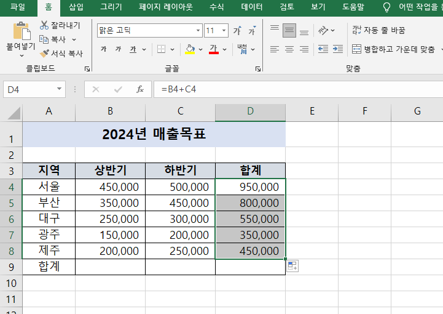Switch to the 데이터 tab

[x=252, y=7]
